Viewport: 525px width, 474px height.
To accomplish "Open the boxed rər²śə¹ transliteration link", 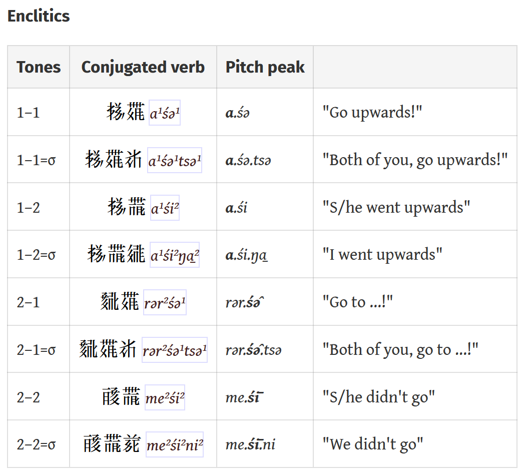I will pos(165,303).
